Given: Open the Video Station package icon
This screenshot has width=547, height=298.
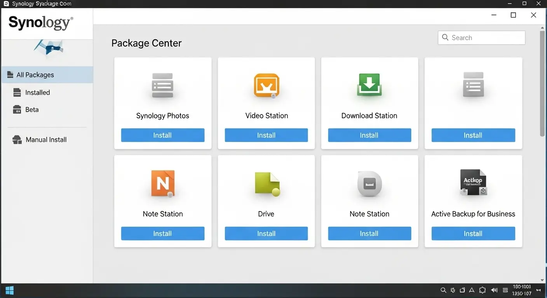Looking at the screenshot, I should (x=267, y=85).
